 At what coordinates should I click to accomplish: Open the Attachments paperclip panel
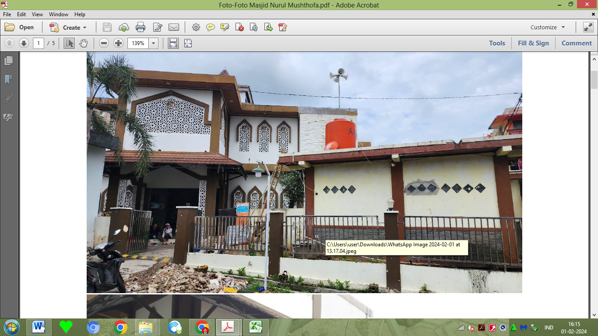coord(8,98)
